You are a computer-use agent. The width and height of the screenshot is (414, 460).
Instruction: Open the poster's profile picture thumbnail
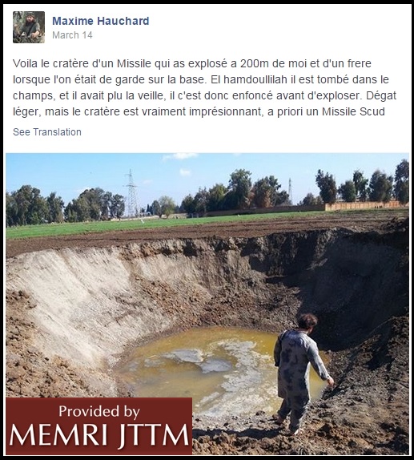tap(29, 27)
